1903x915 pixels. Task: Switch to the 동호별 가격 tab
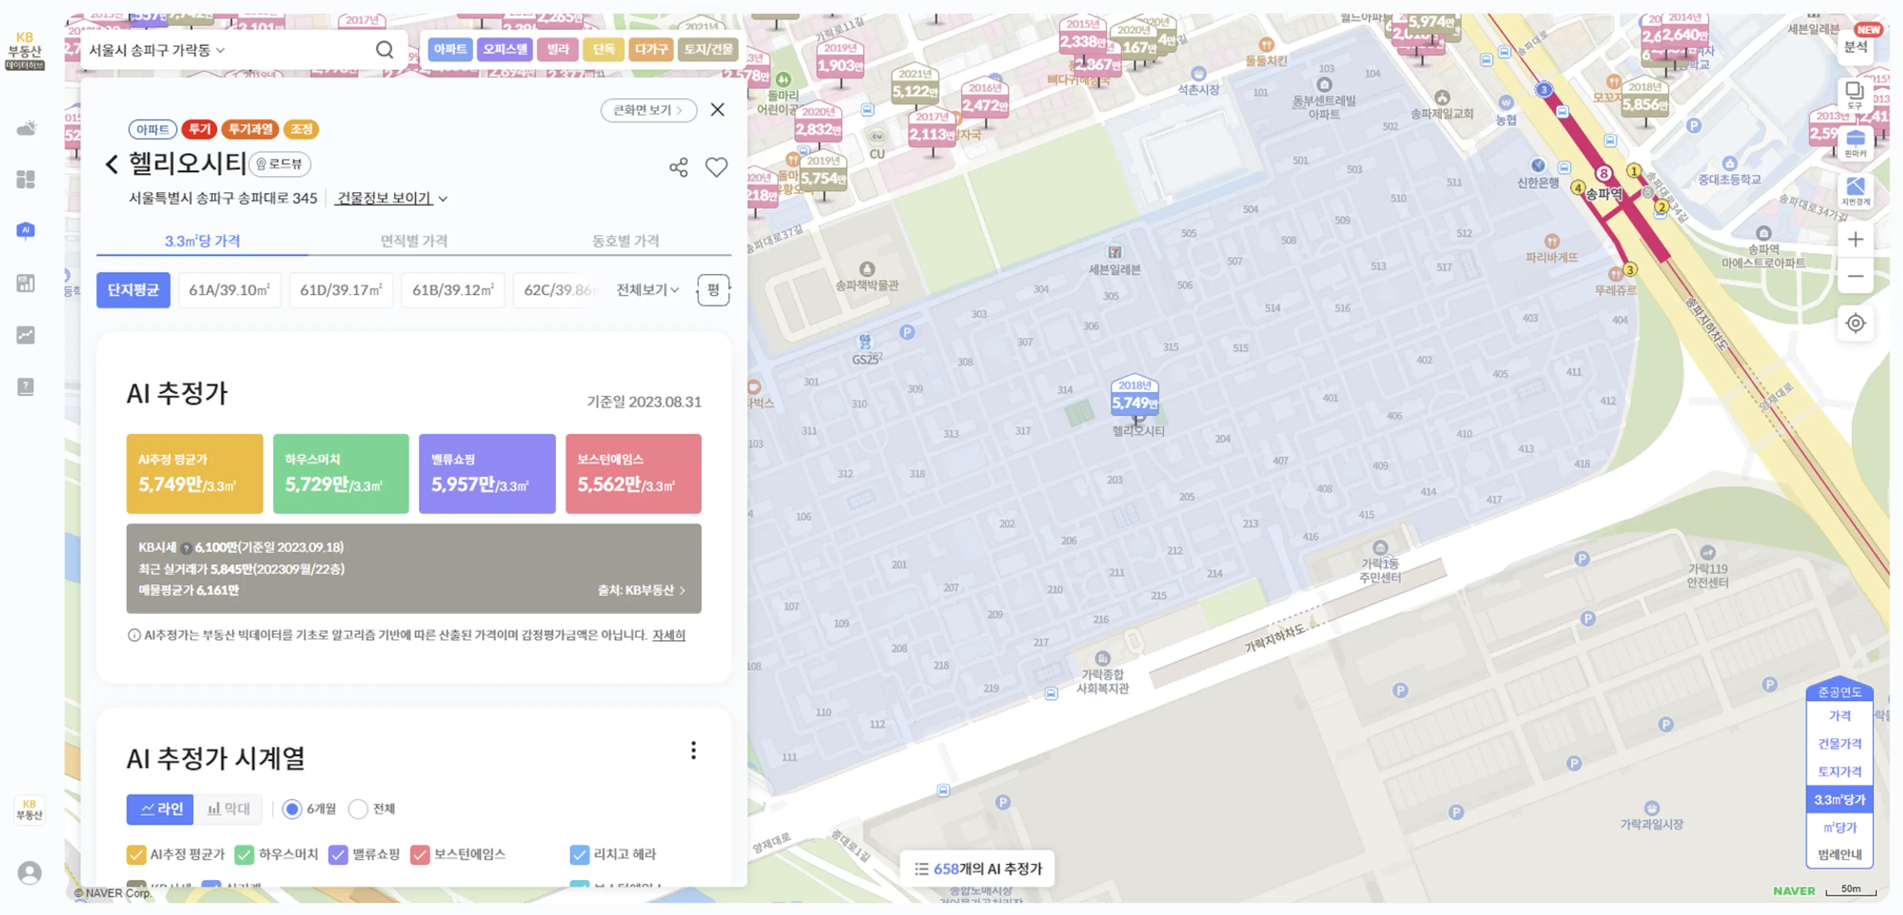pos(625,241)
